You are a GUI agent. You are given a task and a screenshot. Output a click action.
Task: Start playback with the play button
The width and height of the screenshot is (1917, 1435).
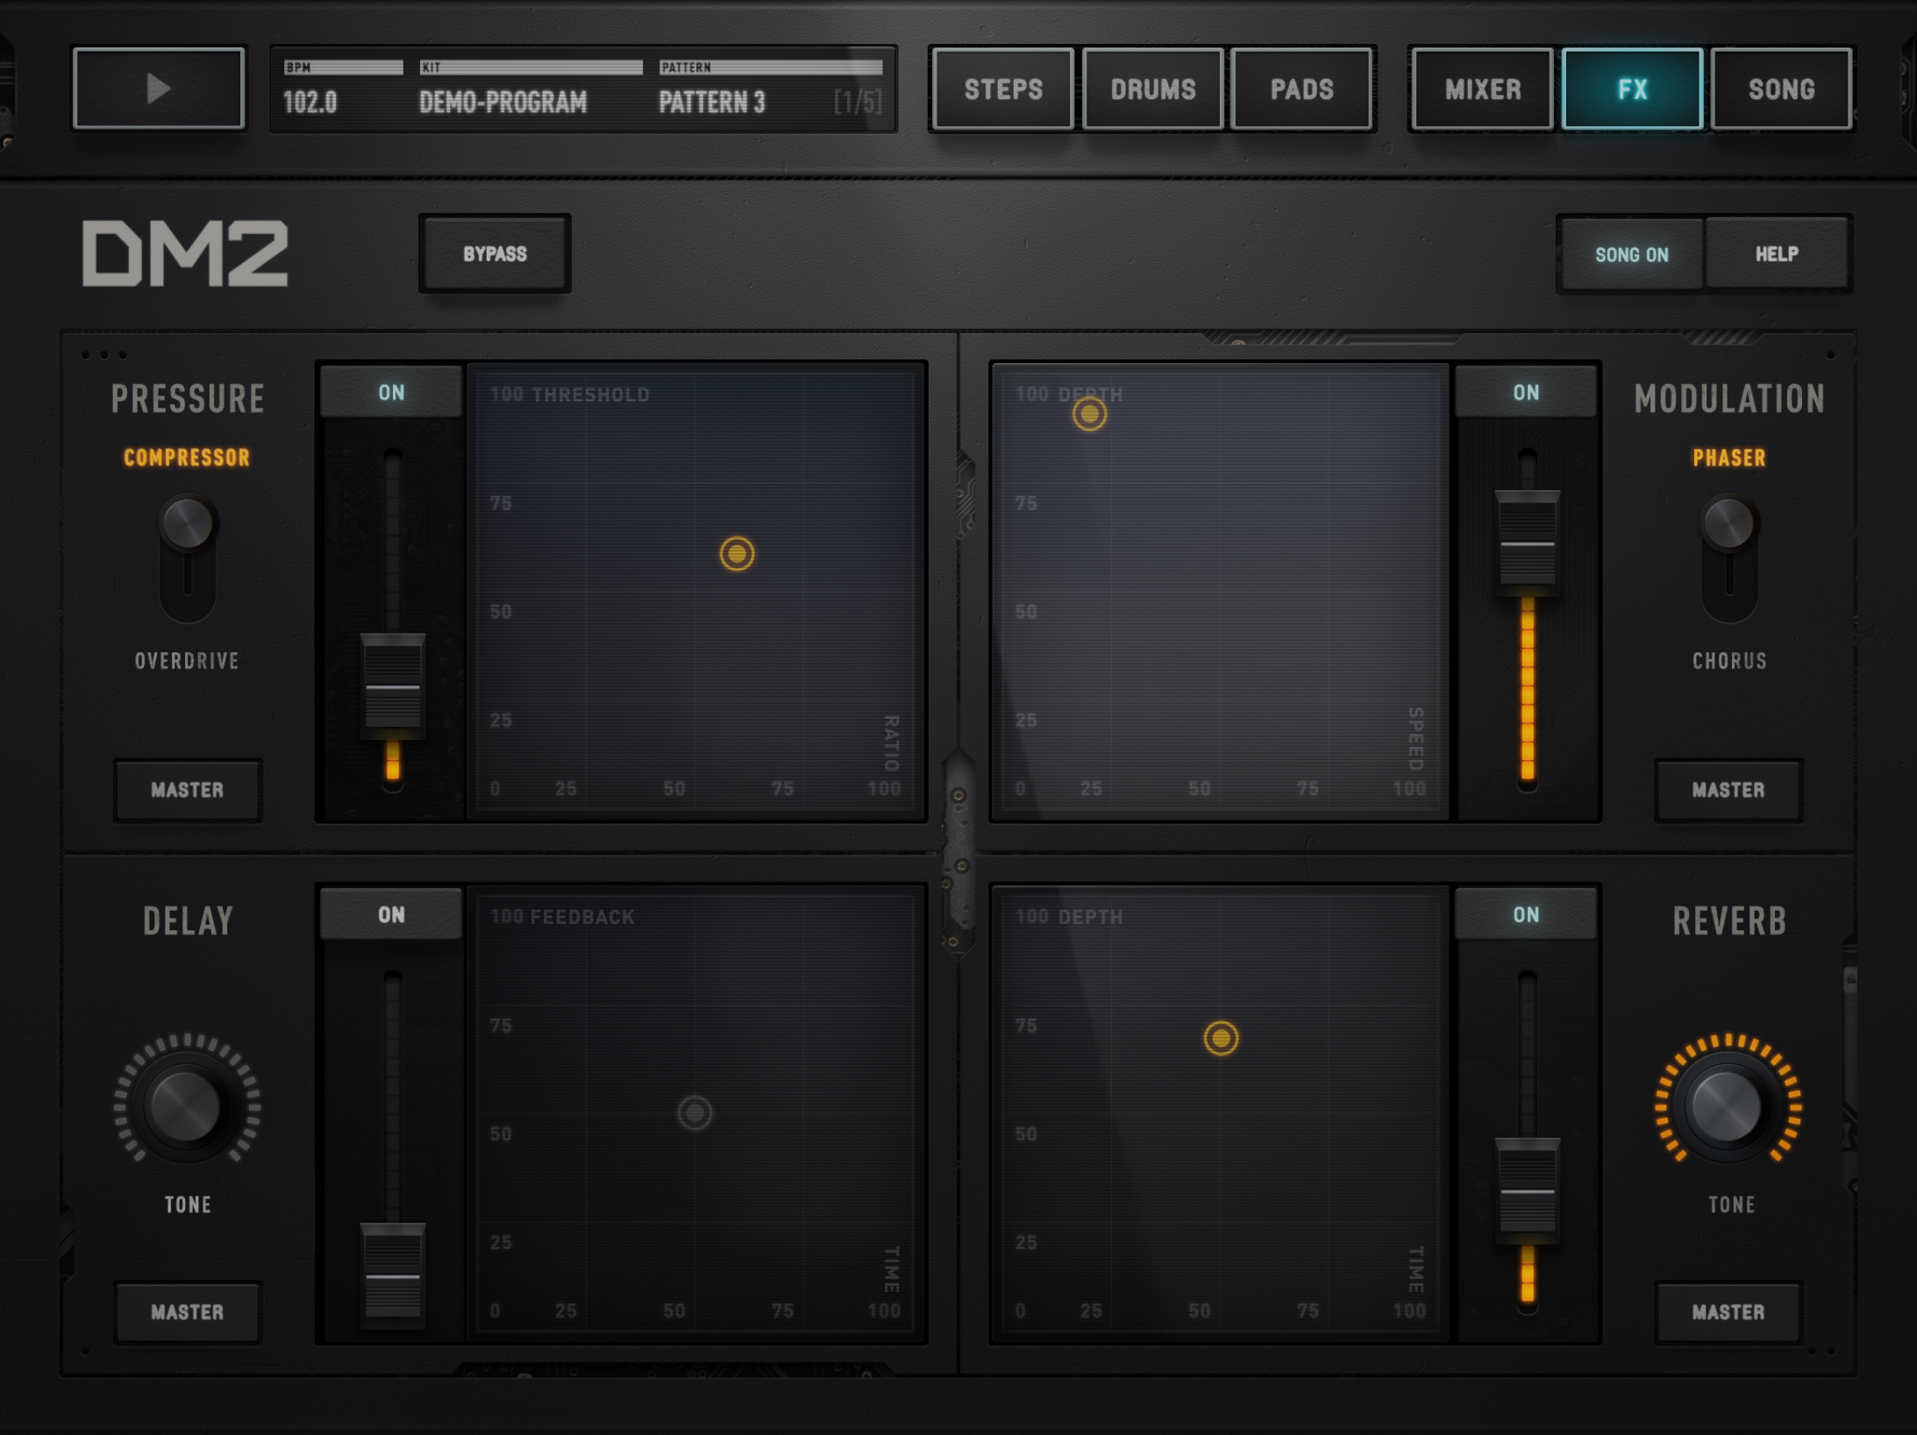(x=159, y=89)
